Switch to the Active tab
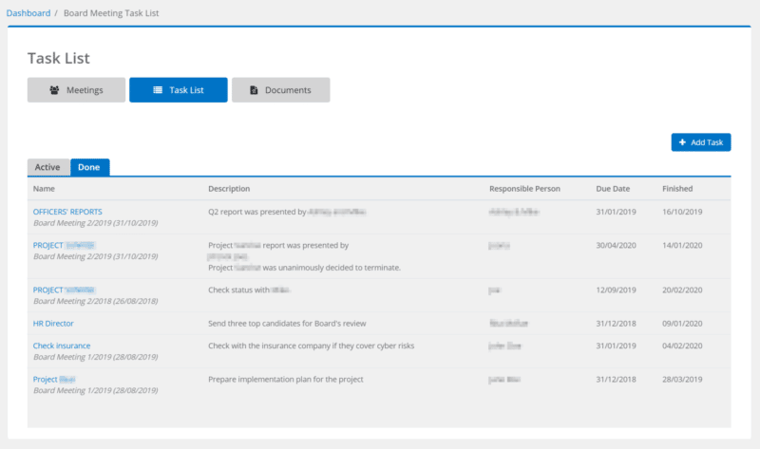Screen dimensions: 760x449 (47, 167)
